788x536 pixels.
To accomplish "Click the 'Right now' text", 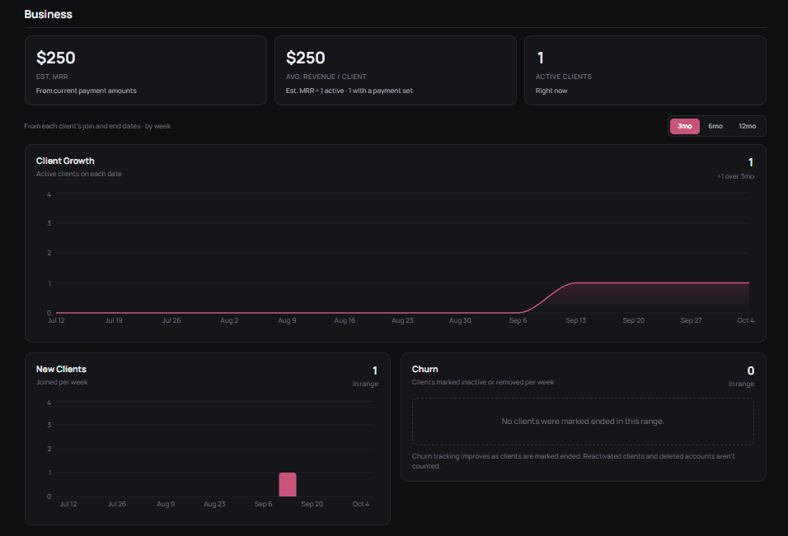I will point(551,91).
